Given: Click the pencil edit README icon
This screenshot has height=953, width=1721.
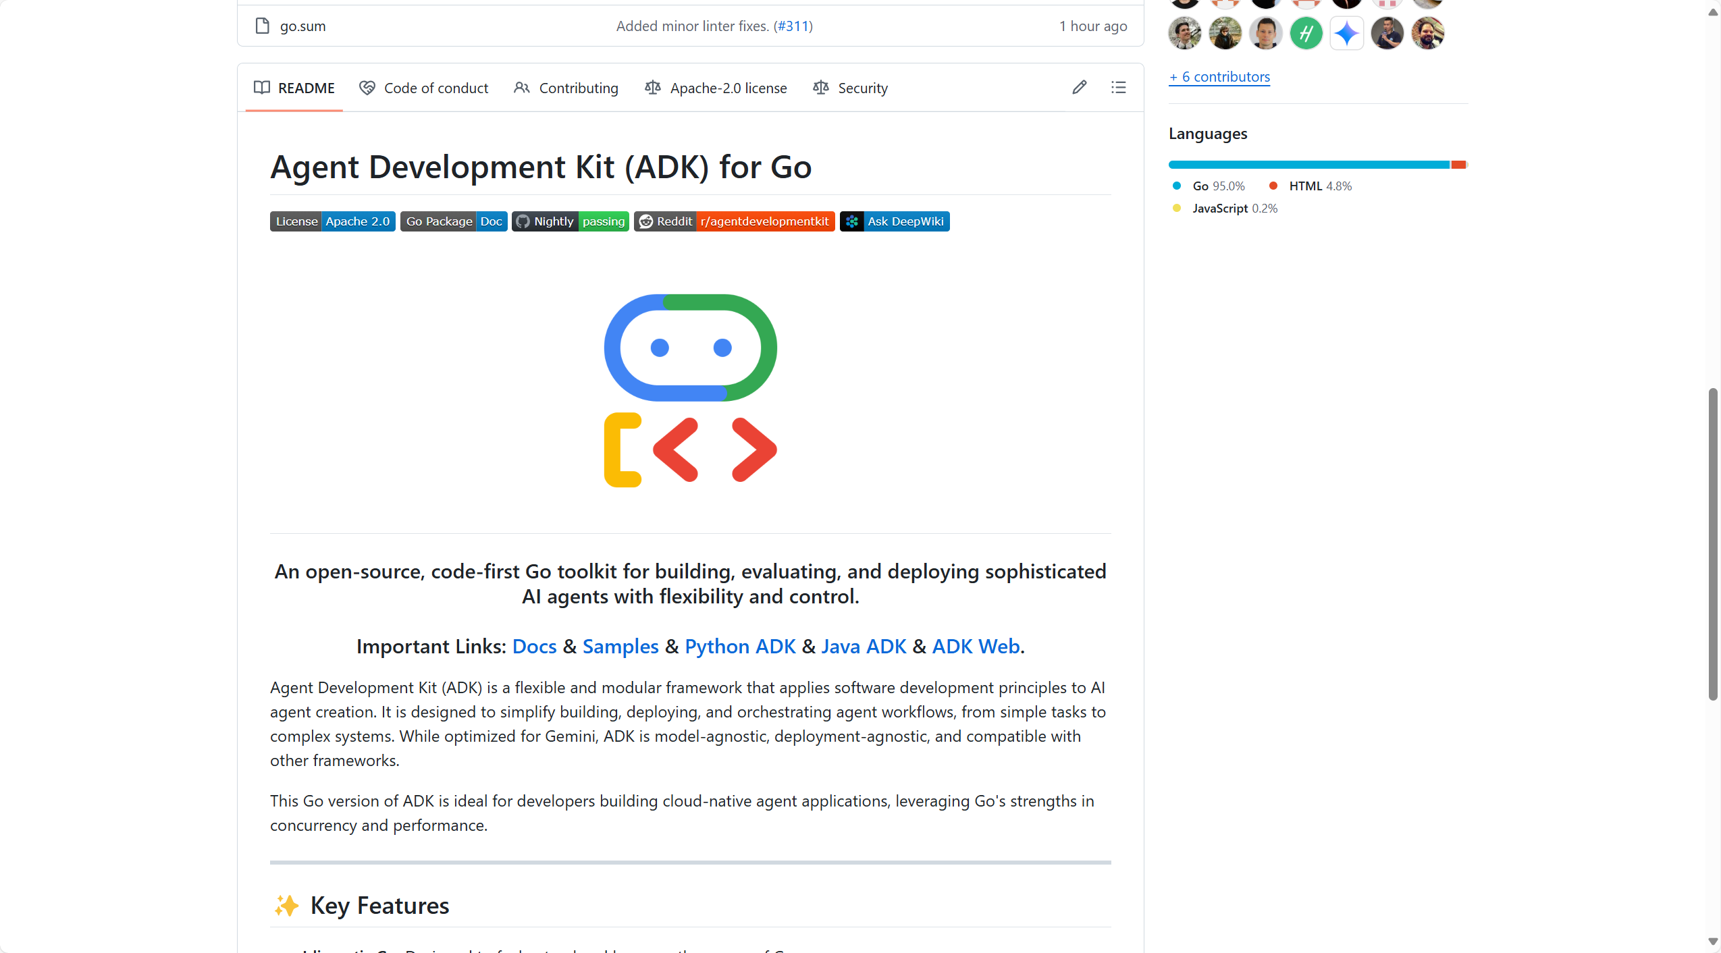Looking at the screenshot, I should (1079, 87).
